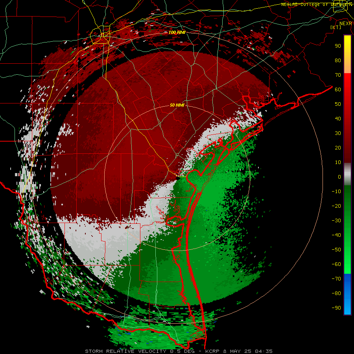Screen dimensions: 354x354
Task: Click the -40 value on velocity scale
Action: pyautogui.click(x=336, y=235)
